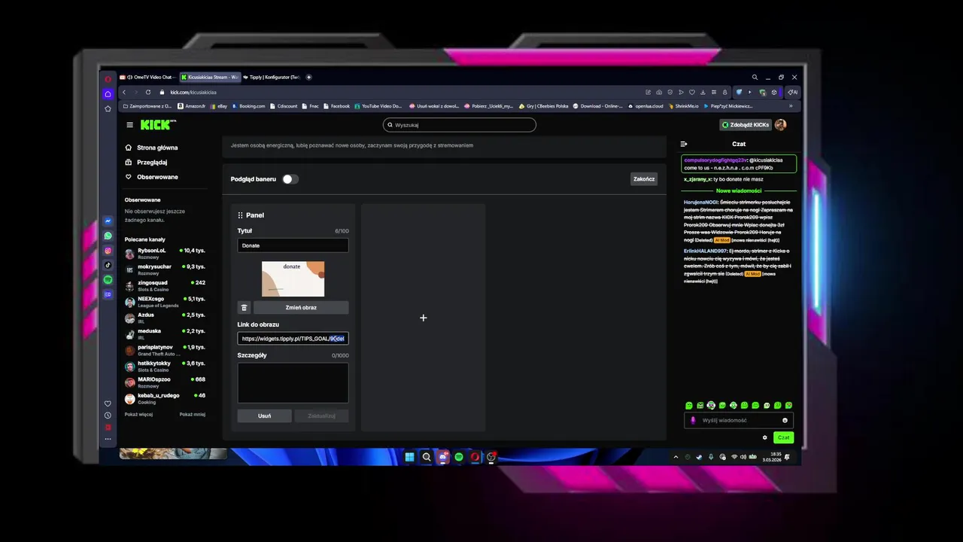The width and height of the screenshot is (963, 542).
Task: Click the donate image thumbnail
Action: coord(293,279)
